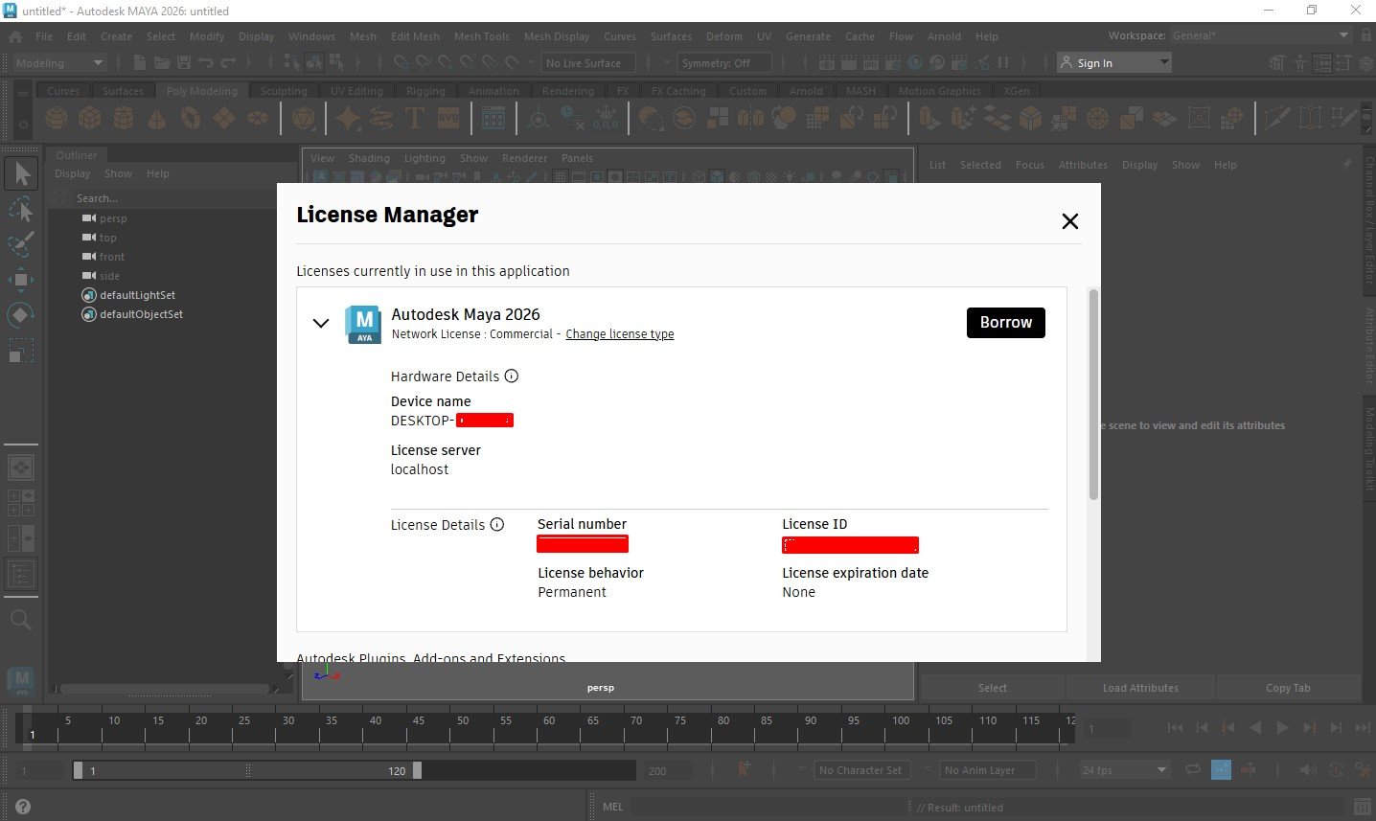Click the Borrow license button
This screenshot has height=821, width=1376.
[1006, 323]
